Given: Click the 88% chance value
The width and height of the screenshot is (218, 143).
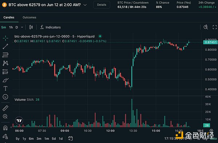Looking at the screenshot, I should click(159, 7).
